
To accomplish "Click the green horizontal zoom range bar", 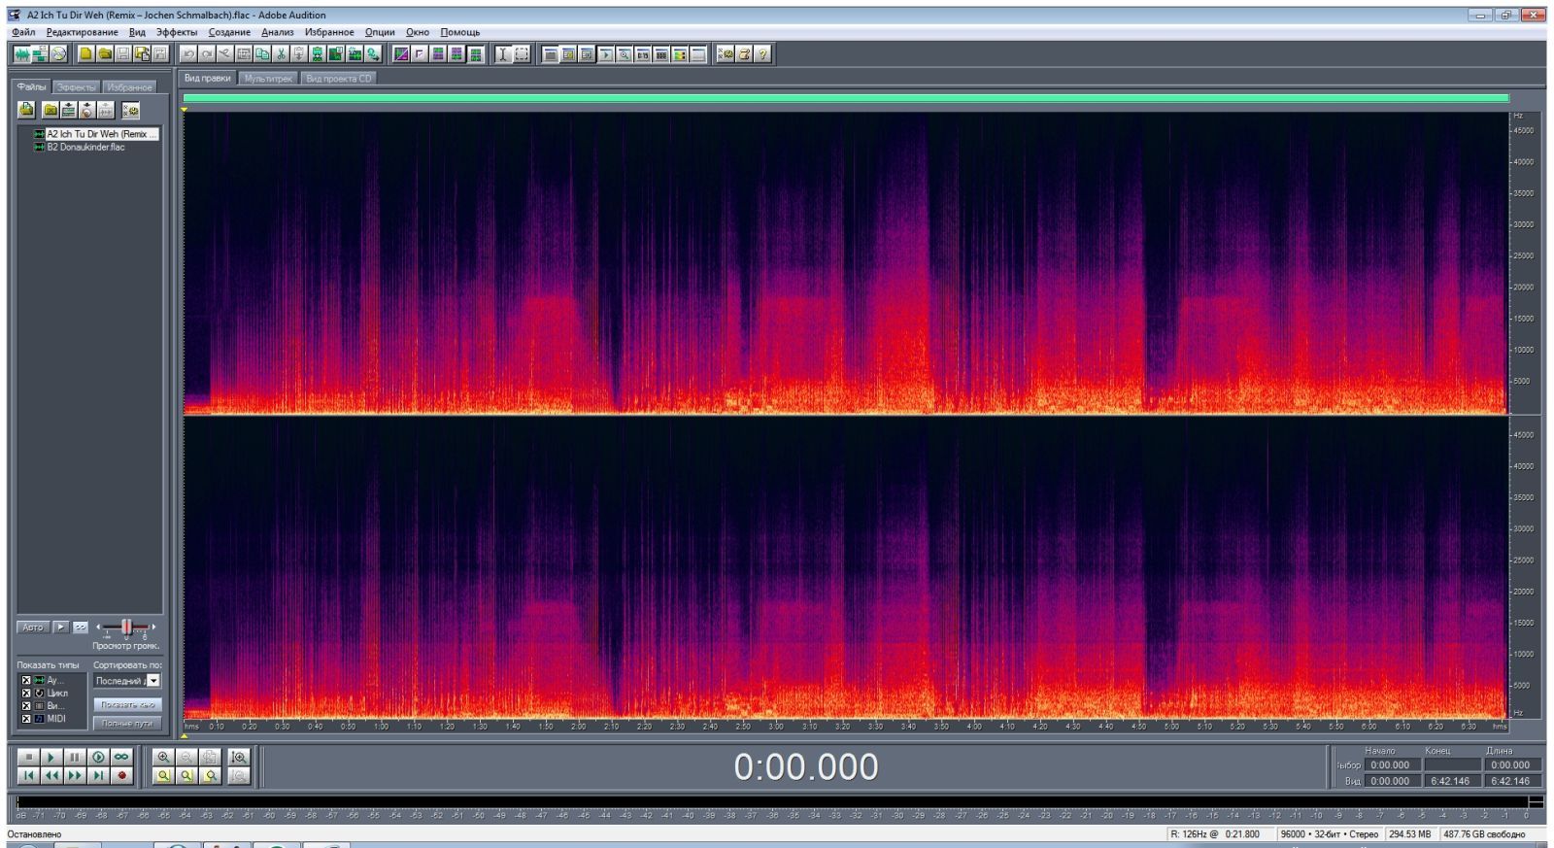I will [846, 98].
